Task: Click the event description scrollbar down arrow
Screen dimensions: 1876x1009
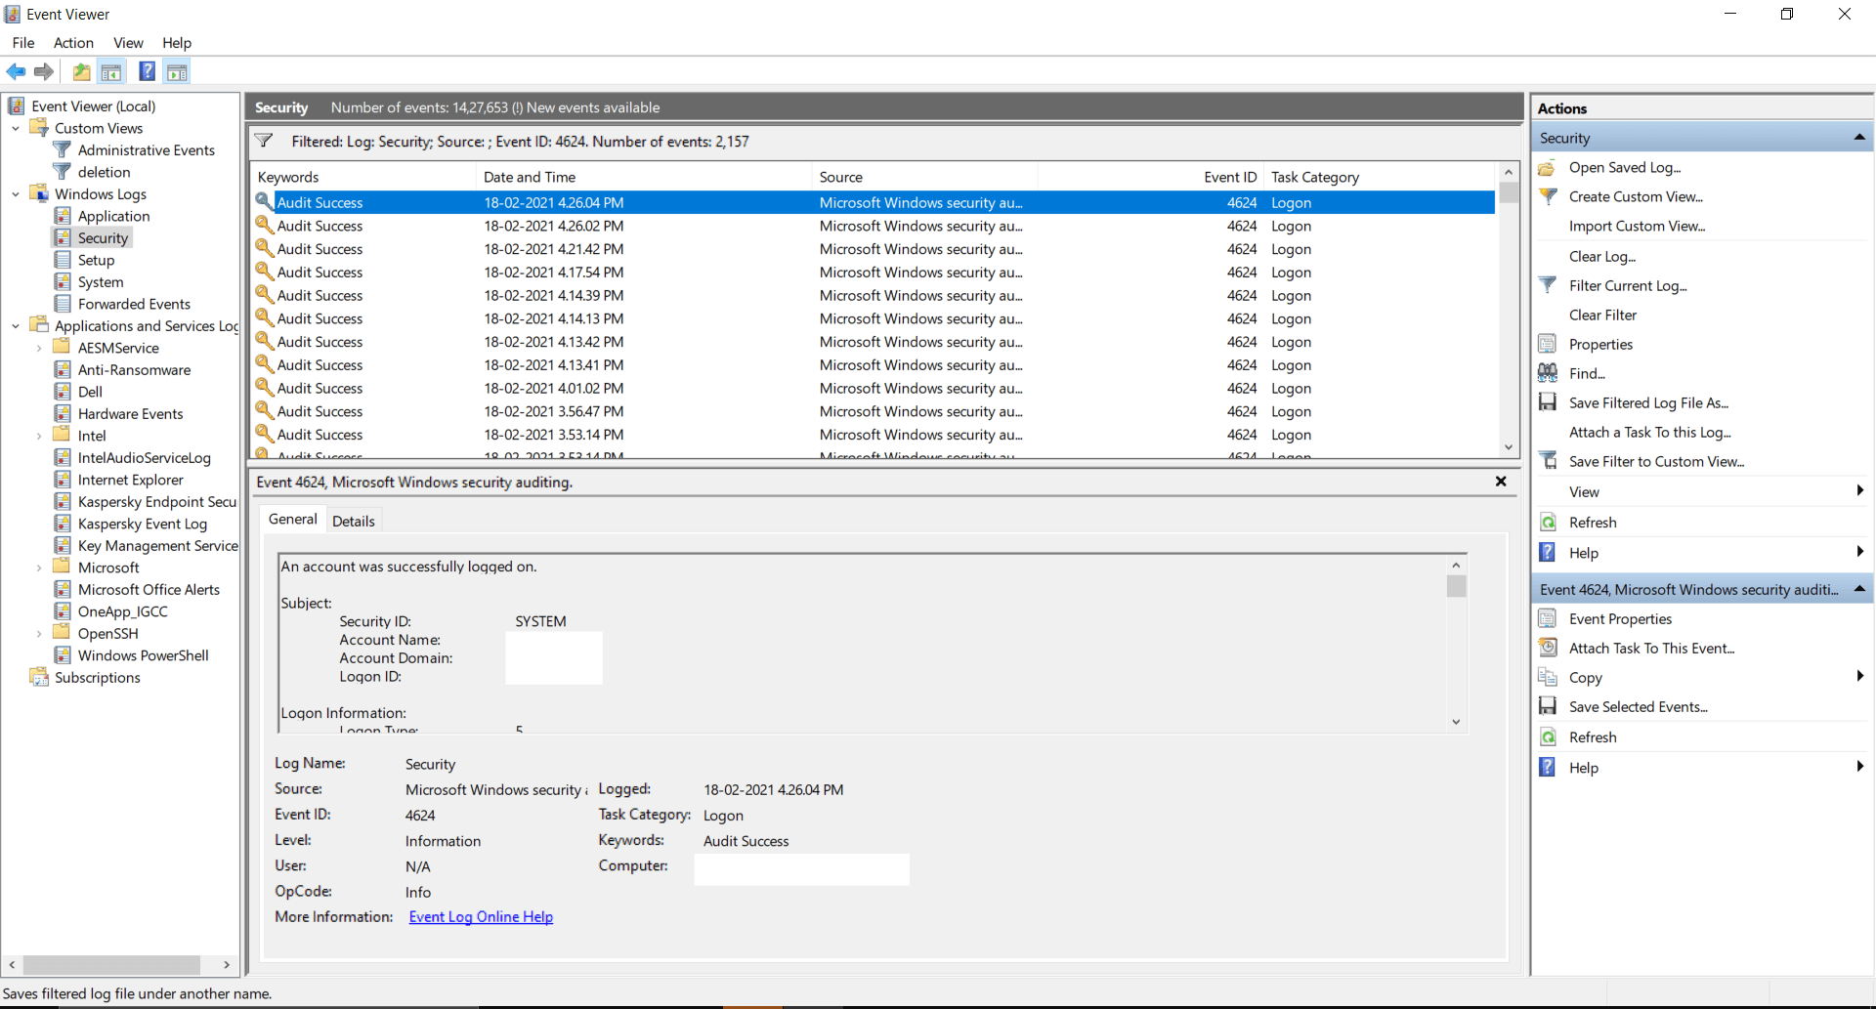Action: pos(1456,722)
